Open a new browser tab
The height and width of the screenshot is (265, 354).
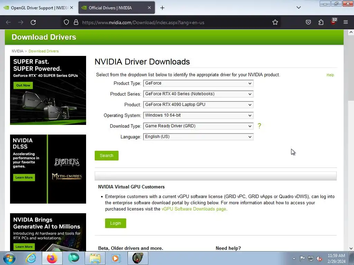tap(162, 8)
